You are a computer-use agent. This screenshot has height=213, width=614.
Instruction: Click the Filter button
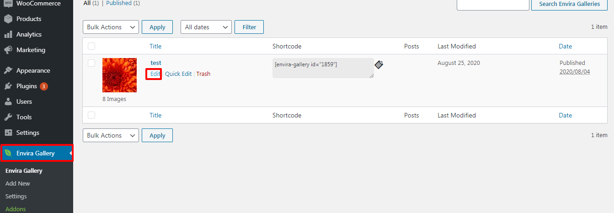click(x=249, y=27)
